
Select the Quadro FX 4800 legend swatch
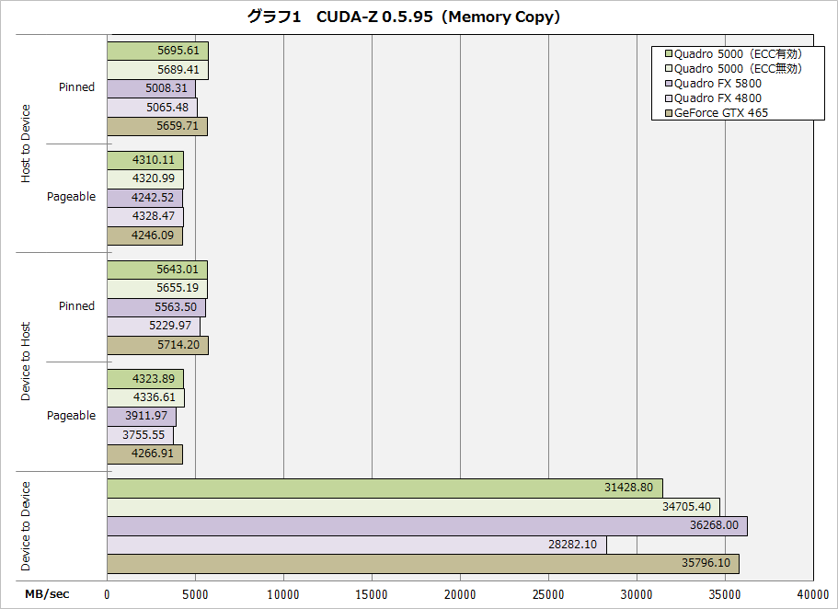click(669, 98)
